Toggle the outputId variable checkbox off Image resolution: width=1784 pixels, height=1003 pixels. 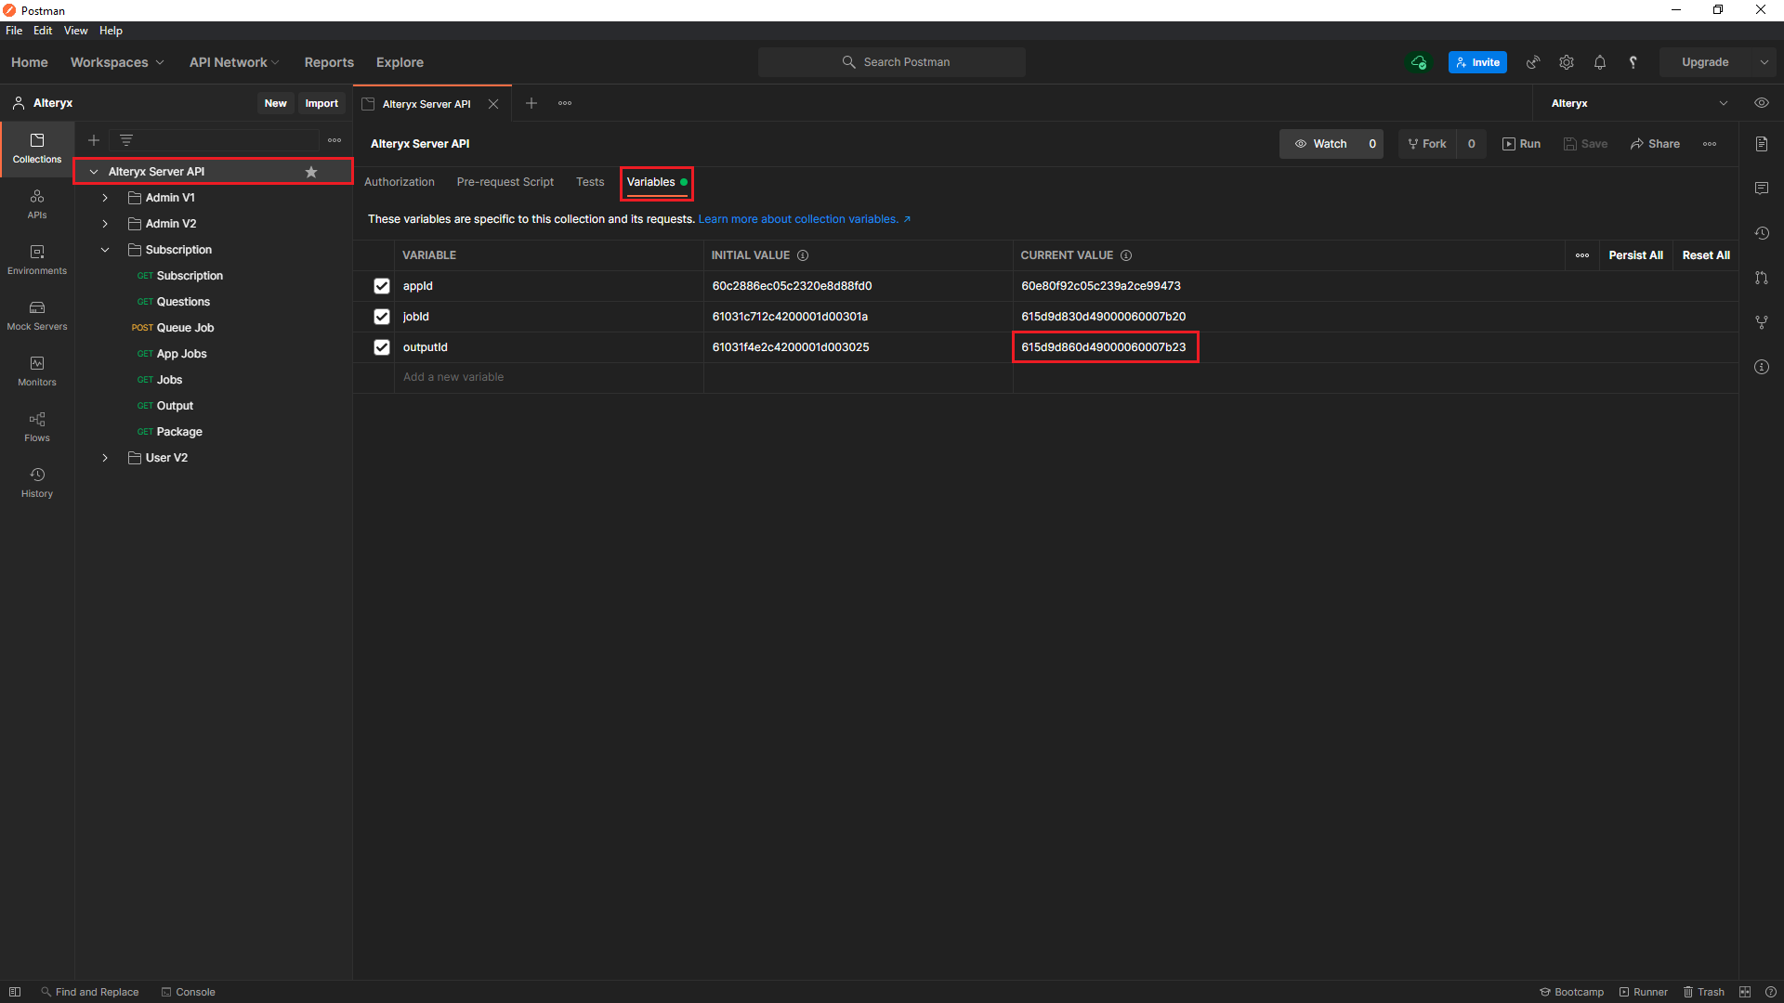381,346
